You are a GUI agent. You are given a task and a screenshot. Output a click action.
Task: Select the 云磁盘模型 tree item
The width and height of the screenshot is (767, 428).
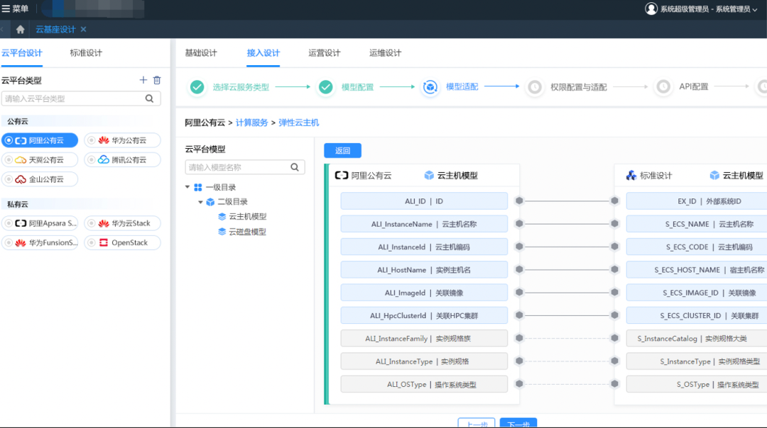click(248, 232)
